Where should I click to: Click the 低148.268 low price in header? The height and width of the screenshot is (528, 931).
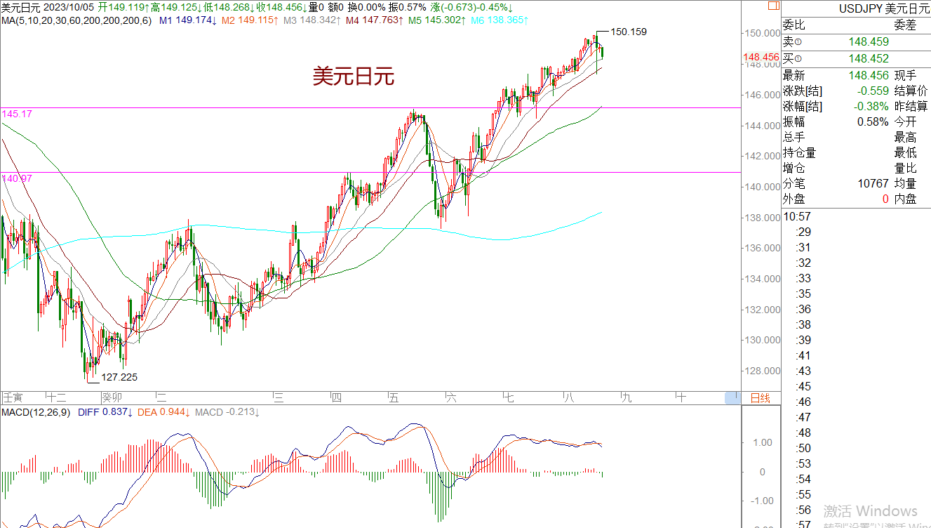click(x=229, y=8)
